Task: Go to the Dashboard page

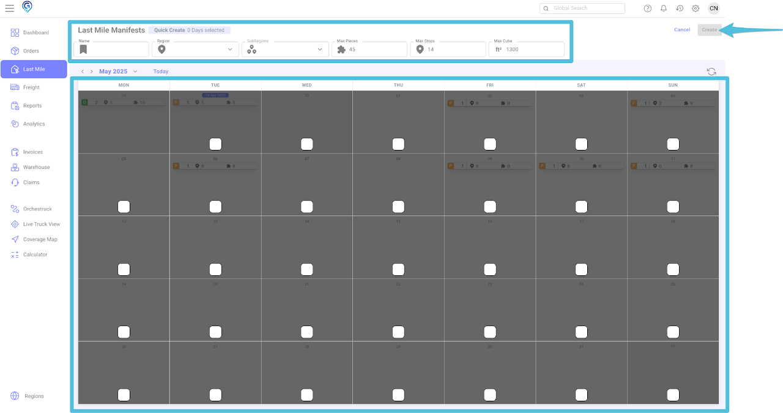Action: pyautogui.click(x=36, y=32)
